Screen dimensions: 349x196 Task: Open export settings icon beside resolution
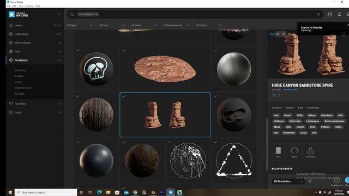pyautogui.click(x=310, y=181)
